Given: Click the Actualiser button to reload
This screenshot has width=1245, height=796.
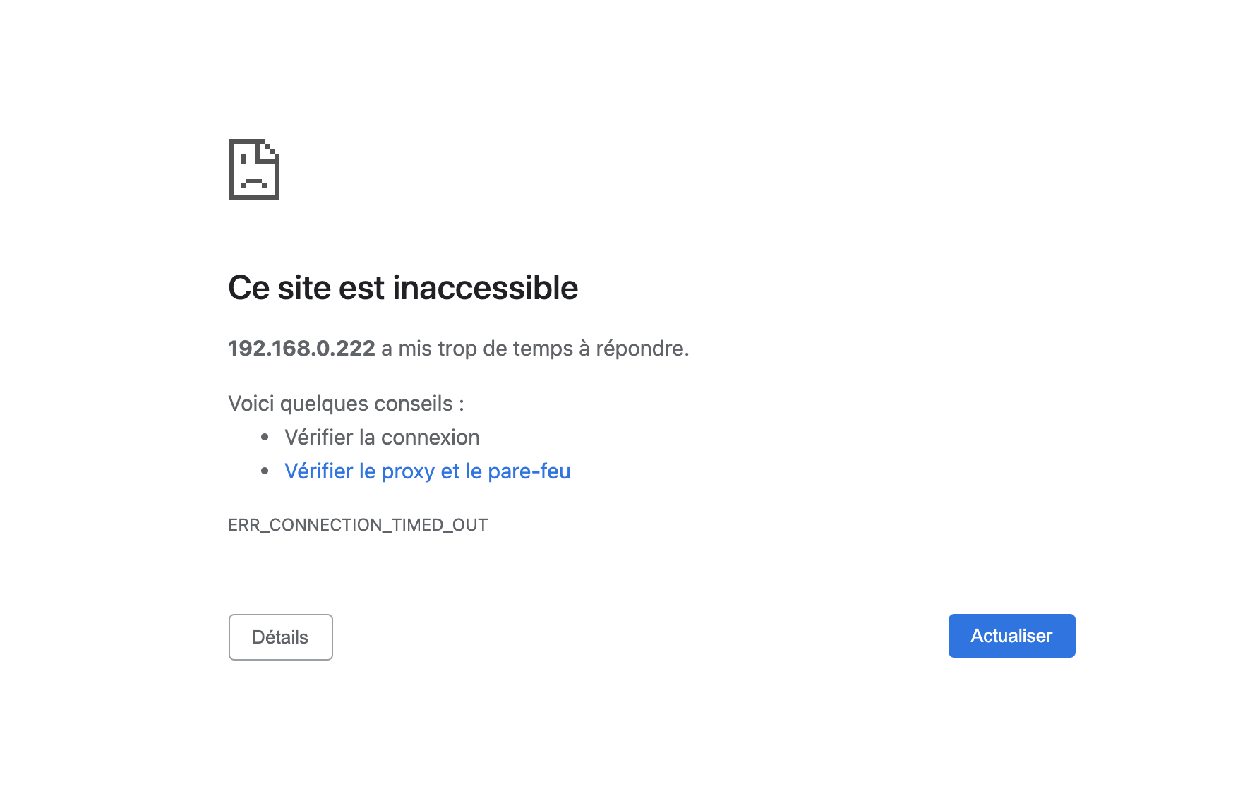Looking at the screenshot, I should [x=1011, y=636].
